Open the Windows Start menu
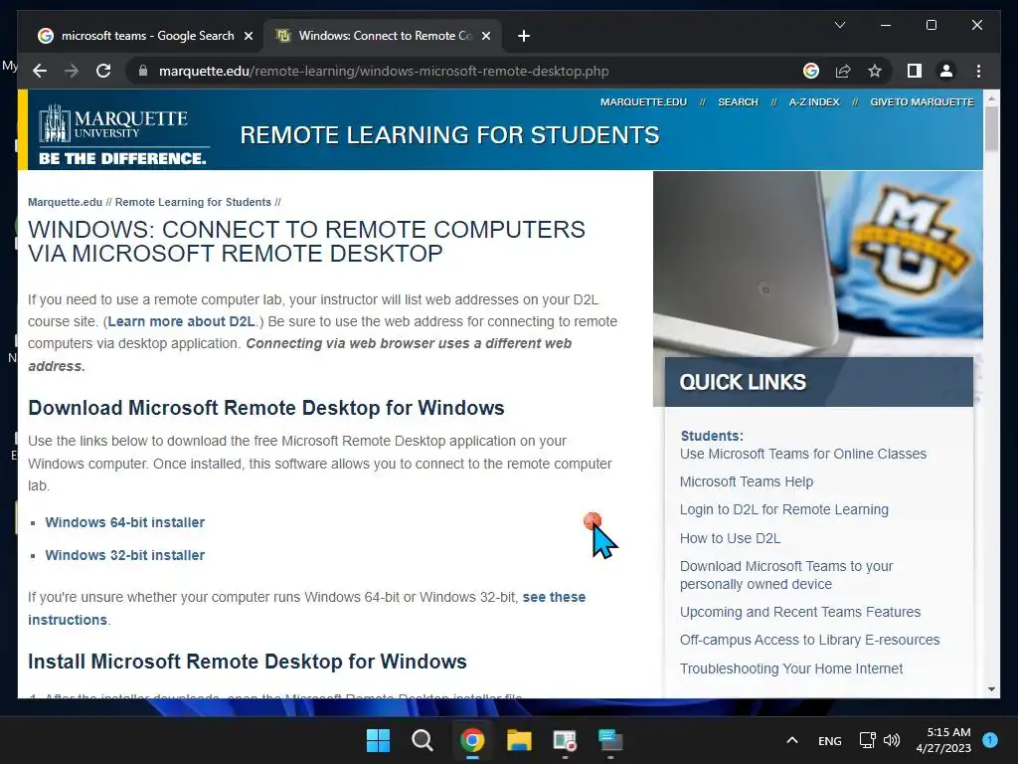 (378, 740)
